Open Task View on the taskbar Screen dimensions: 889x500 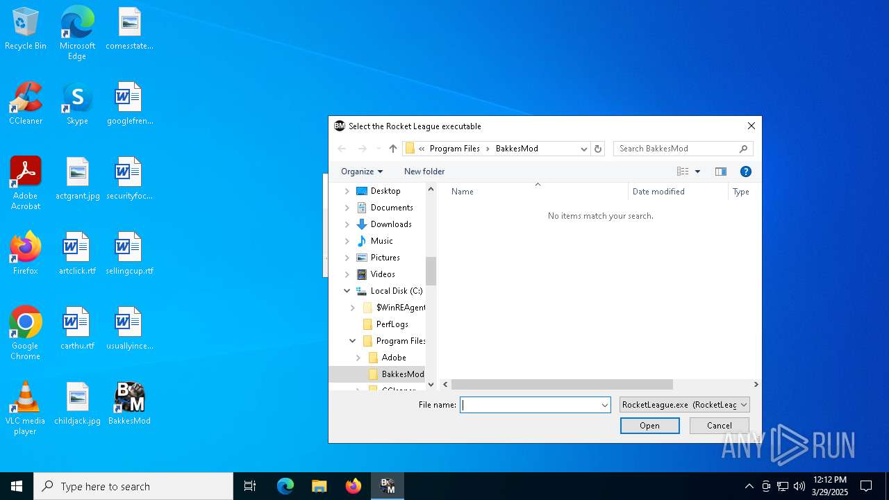click(250, 486)
